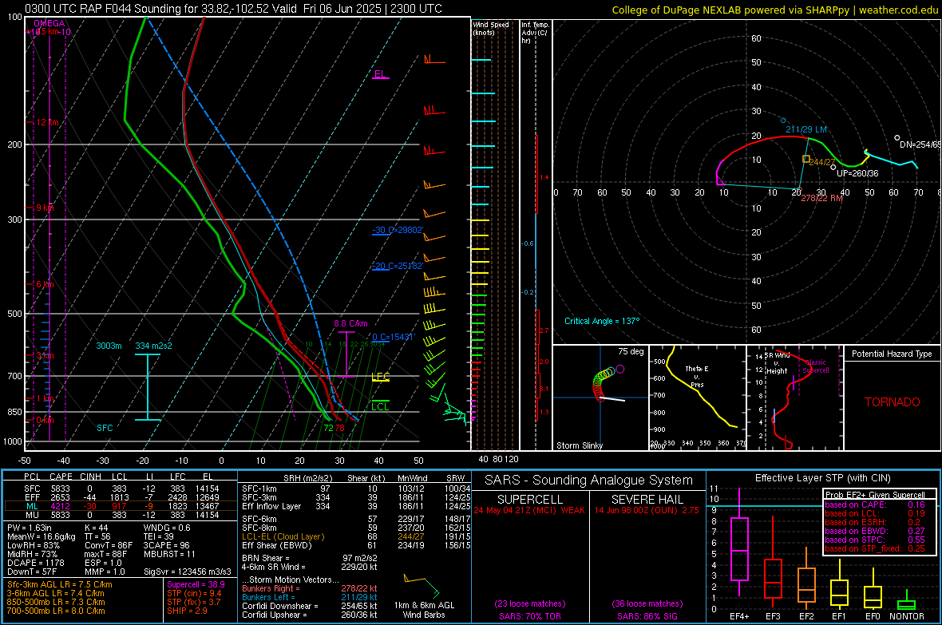This screenshot has width=942, height=625.
Task: Select the 12 km height marker
Action: click(47, 122)
